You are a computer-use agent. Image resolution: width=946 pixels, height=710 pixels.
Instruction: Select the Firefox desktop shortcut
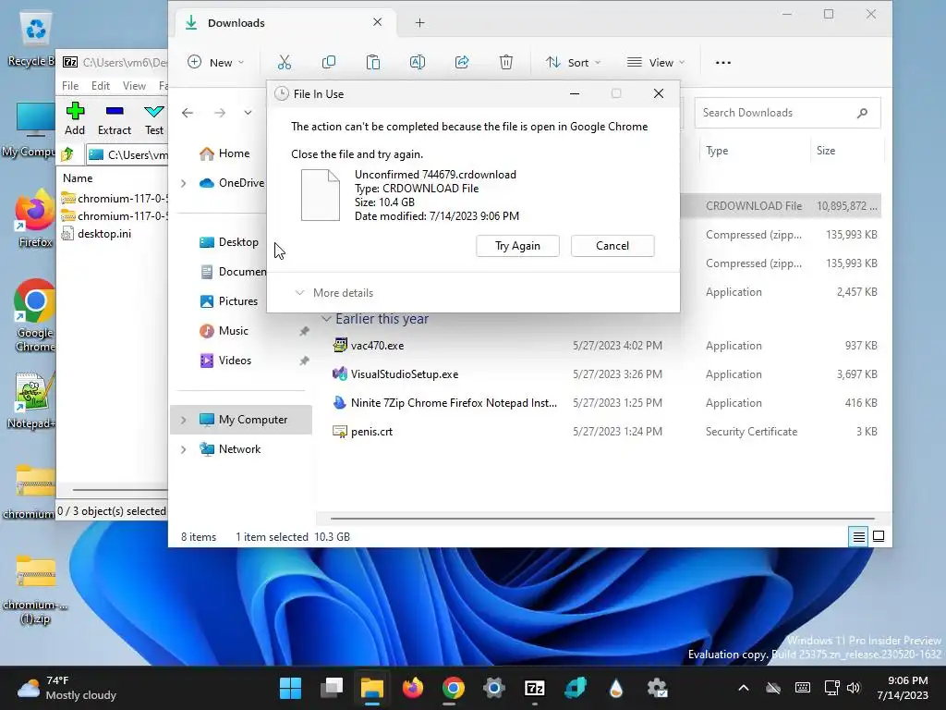coord(35,218)
